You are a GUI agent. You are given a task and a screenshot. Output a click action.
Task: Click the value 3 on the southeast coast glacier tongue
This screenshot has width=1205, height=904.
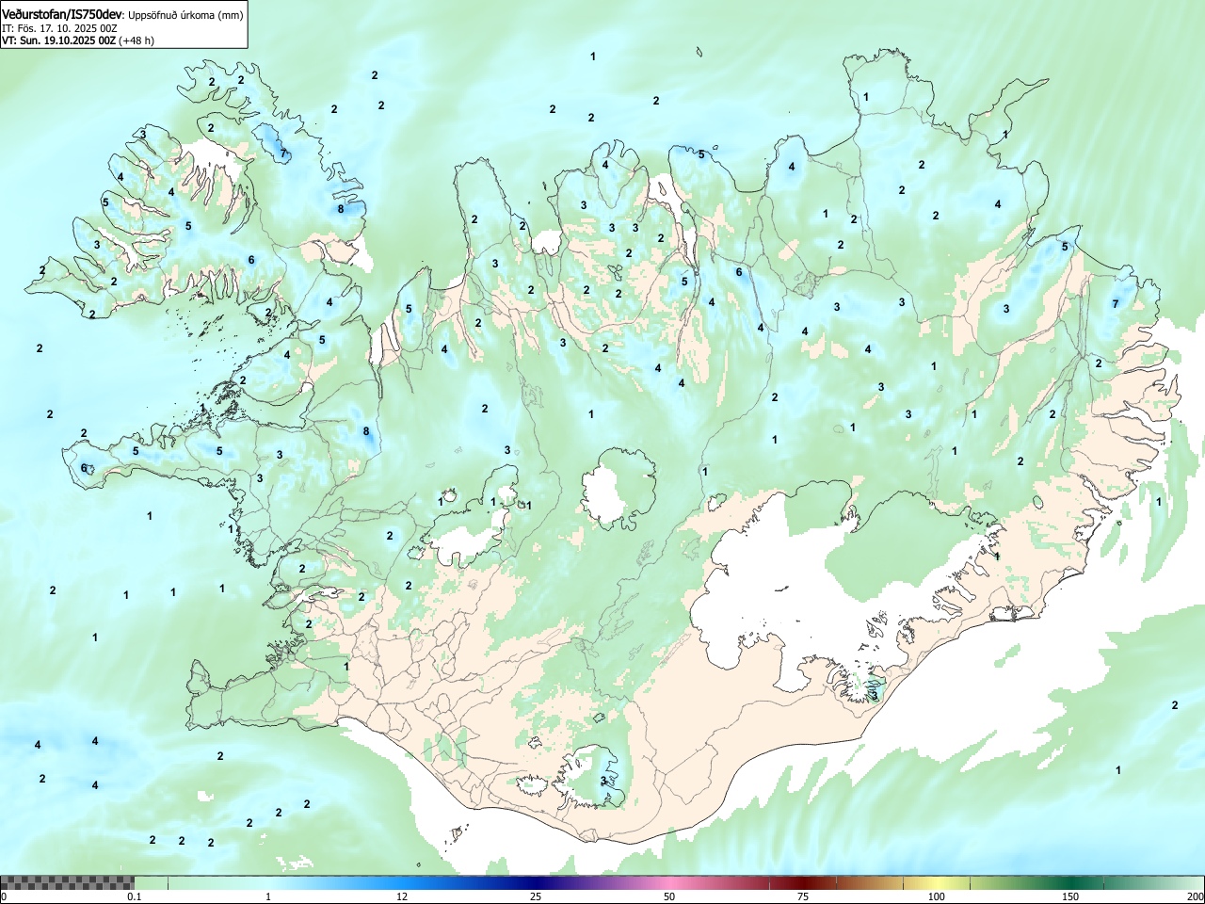[x=874, y=695]
